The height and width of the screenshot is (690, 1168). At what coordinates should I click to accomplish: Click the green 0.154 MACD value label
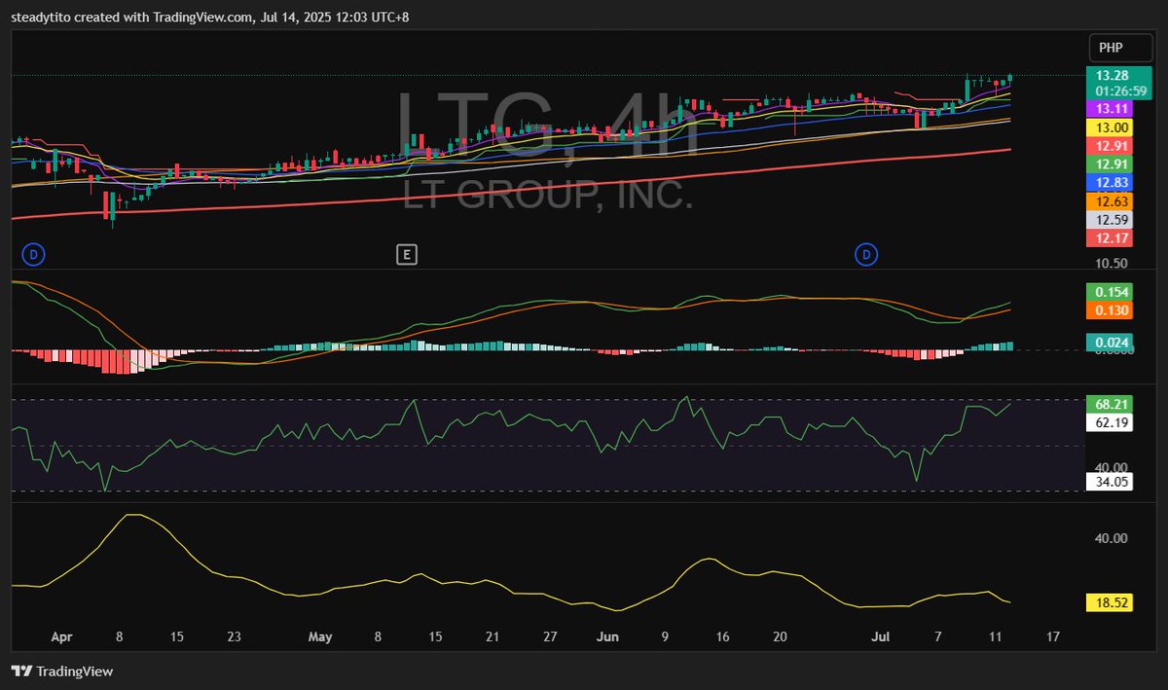coord(1111,292)
